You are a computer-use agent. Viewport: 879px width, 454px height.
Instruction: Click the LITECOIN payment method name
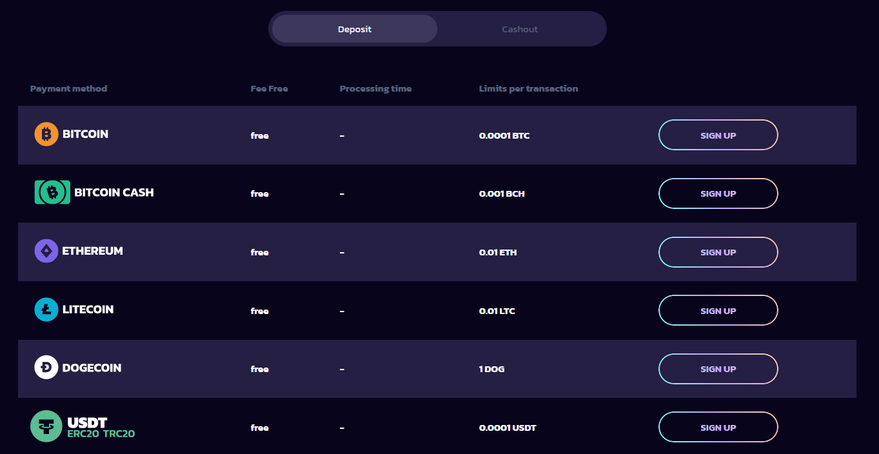[x=88, y=310]
